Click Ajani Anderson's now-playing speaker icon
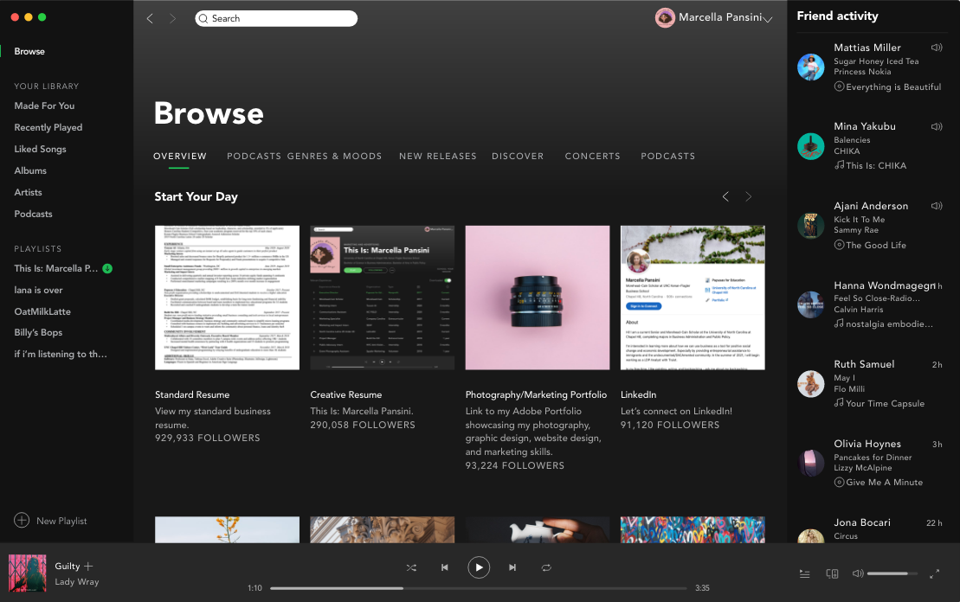The width and height of the screenshot is (960, 602). (x=936, y=206)
